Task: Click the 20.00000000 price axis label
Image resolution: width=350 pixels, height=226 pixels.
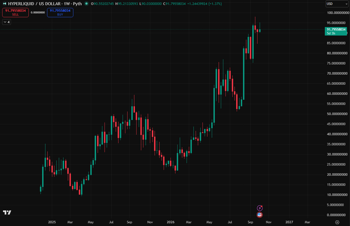Action: tap(337, 175)
